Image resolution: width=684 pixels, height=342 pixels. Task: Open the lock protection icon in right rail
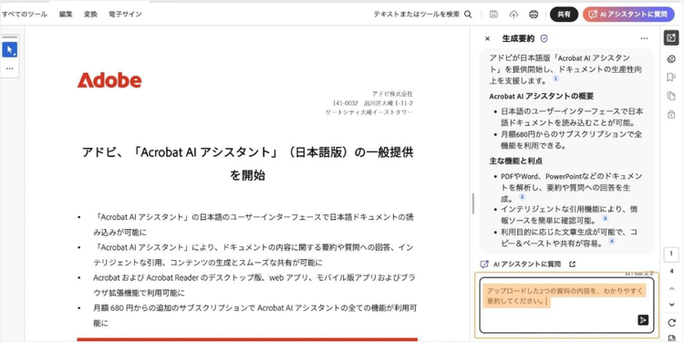click(671, 114)
